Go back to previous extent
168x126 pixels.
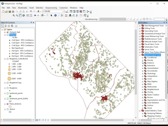pos(35,15)
